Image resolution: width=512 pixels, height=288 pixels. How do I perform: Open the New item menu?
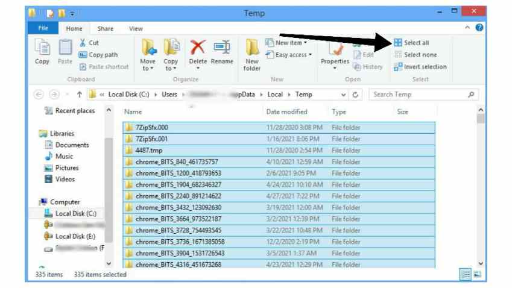[286, 43]
